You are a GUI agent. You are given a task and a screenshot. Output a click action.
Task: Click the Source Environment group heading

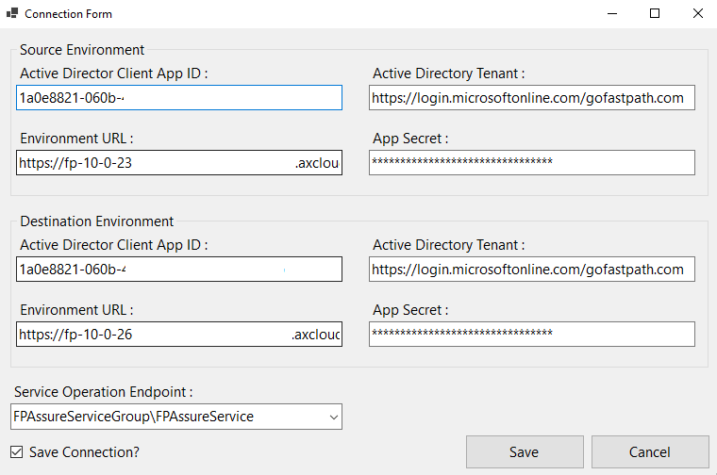pos(82,50)
